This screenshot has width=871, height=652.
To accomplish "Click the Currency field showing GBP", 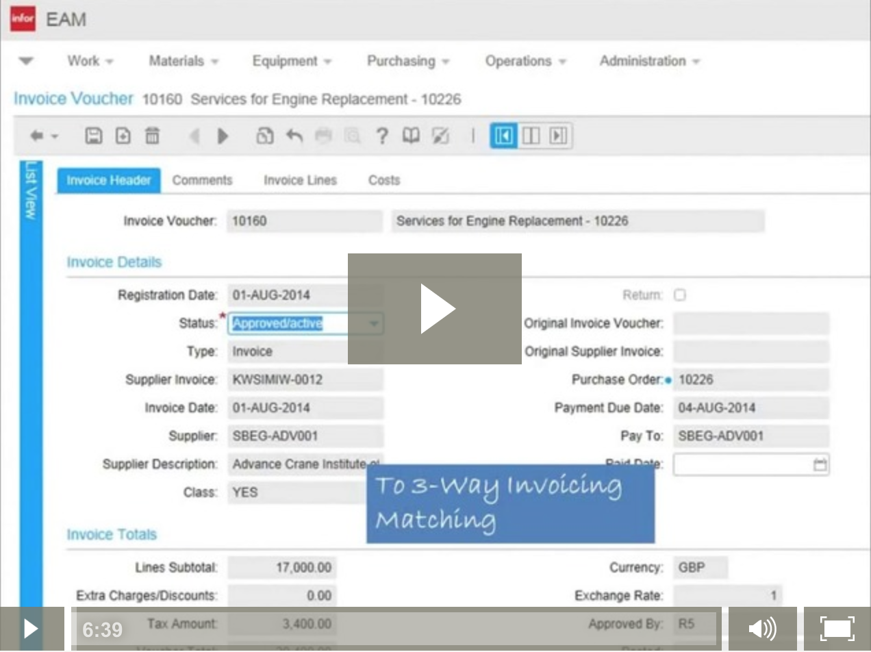I will [x=700, y=567].
